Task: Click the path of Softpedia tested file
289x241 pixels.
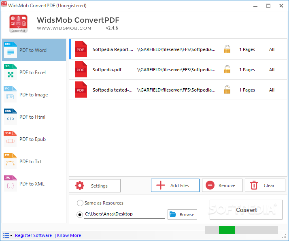Action: pyautogui.click(x=176, y=90)
